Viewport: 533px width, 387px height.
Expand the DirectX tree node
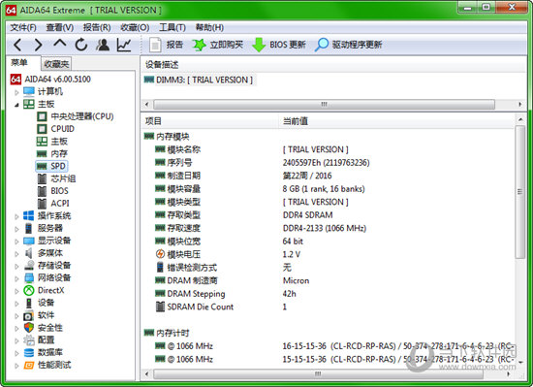point(16,291)
